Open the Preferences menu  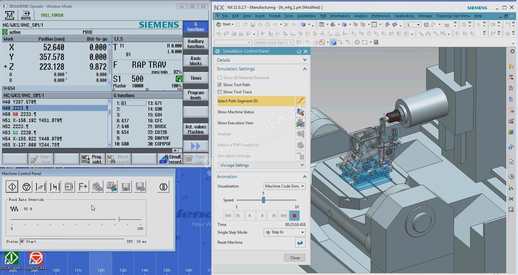tap(381, 16)
